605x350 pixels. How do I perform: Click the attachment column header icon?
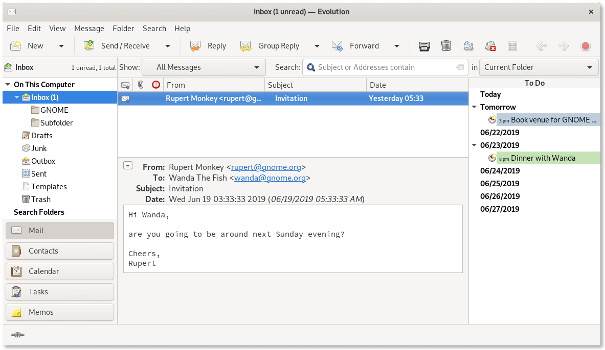point(141,85)
